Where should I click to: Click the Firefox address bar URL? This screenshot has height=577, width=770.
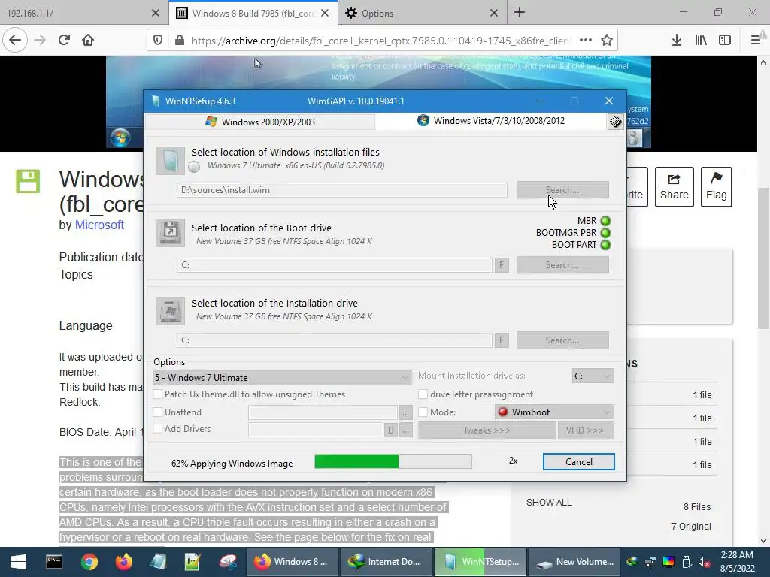380,41
